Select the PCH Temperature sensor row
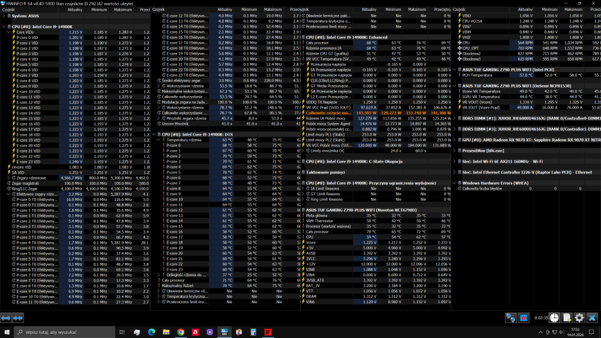 pyautogui.click(x=481, y=75)
